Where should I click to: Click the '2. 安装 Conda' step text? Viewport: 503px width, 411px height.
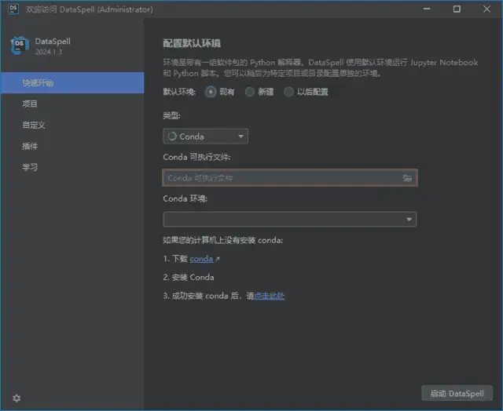point(189,277)
